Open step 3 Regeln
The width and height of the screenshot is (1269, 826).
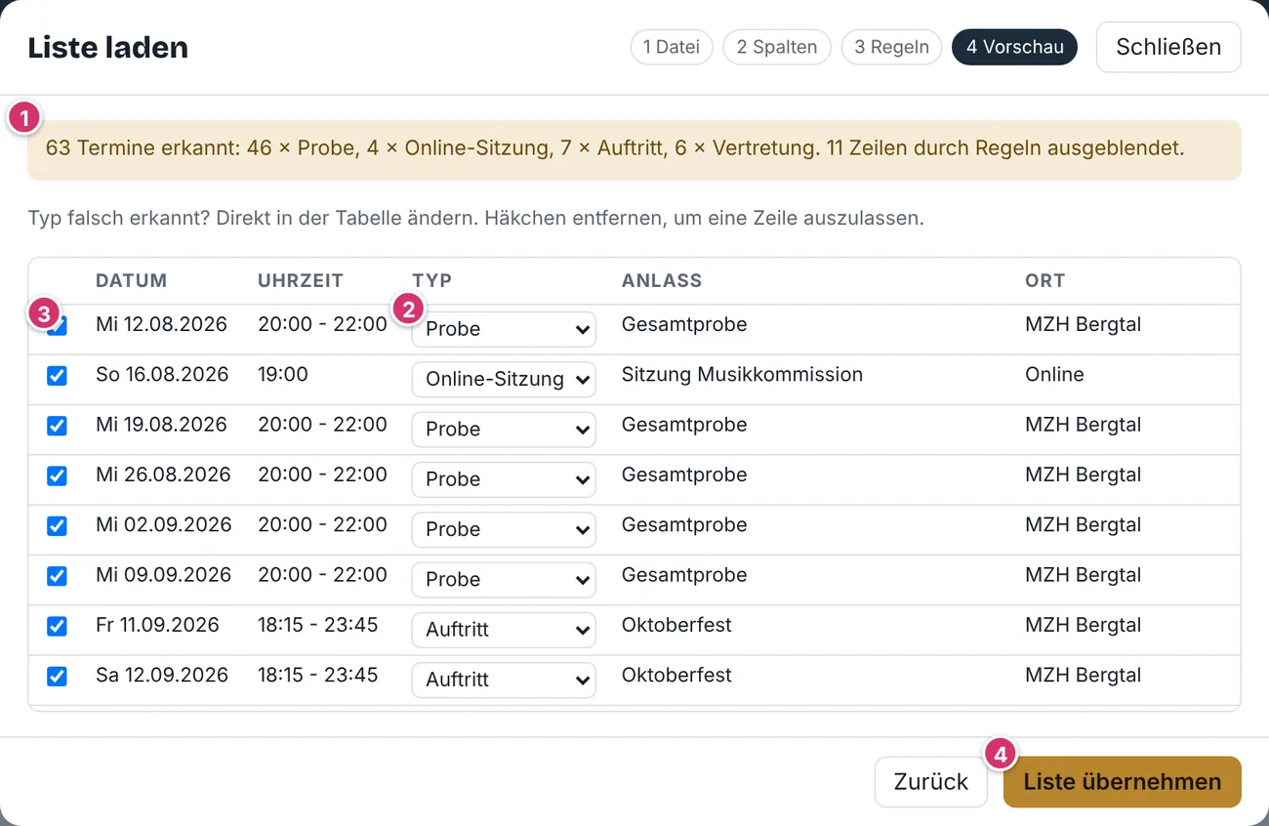[891, 47]
